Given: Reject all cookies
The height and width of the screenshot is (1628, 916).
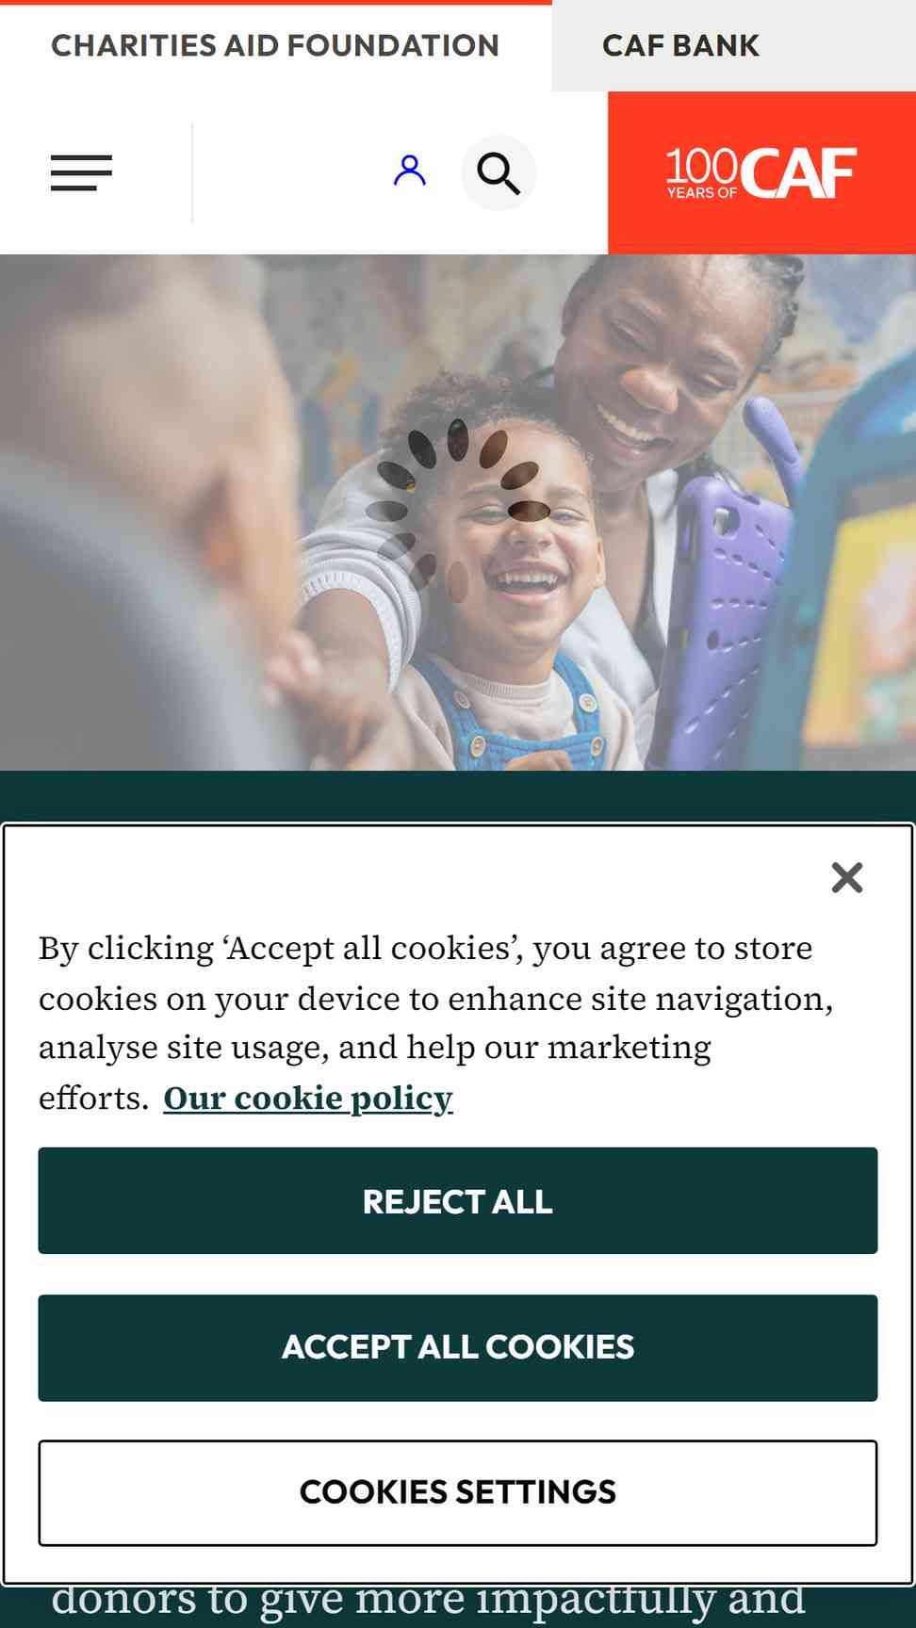Looking at the screenshot, I should point(458,1201).
